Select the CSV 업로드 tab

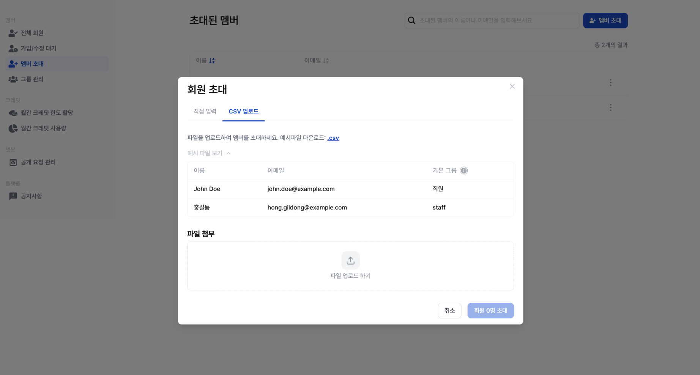(244, 111)
